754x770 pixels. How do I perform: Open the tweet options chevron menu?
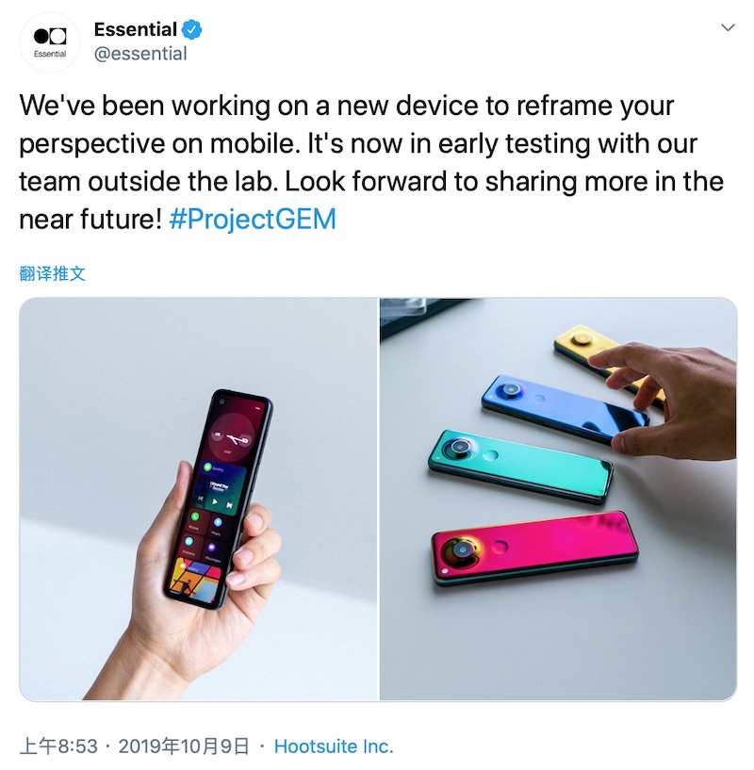728,27
